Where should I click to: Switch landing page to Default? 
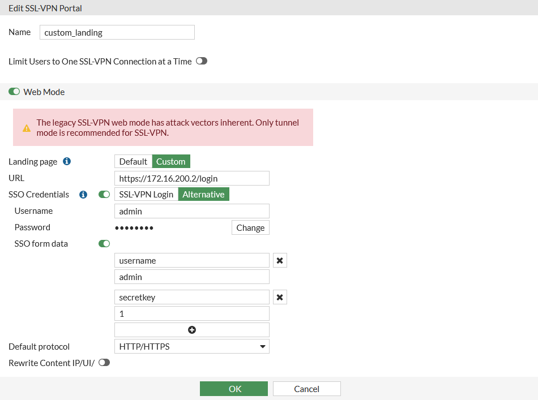[x=133, y=161]
